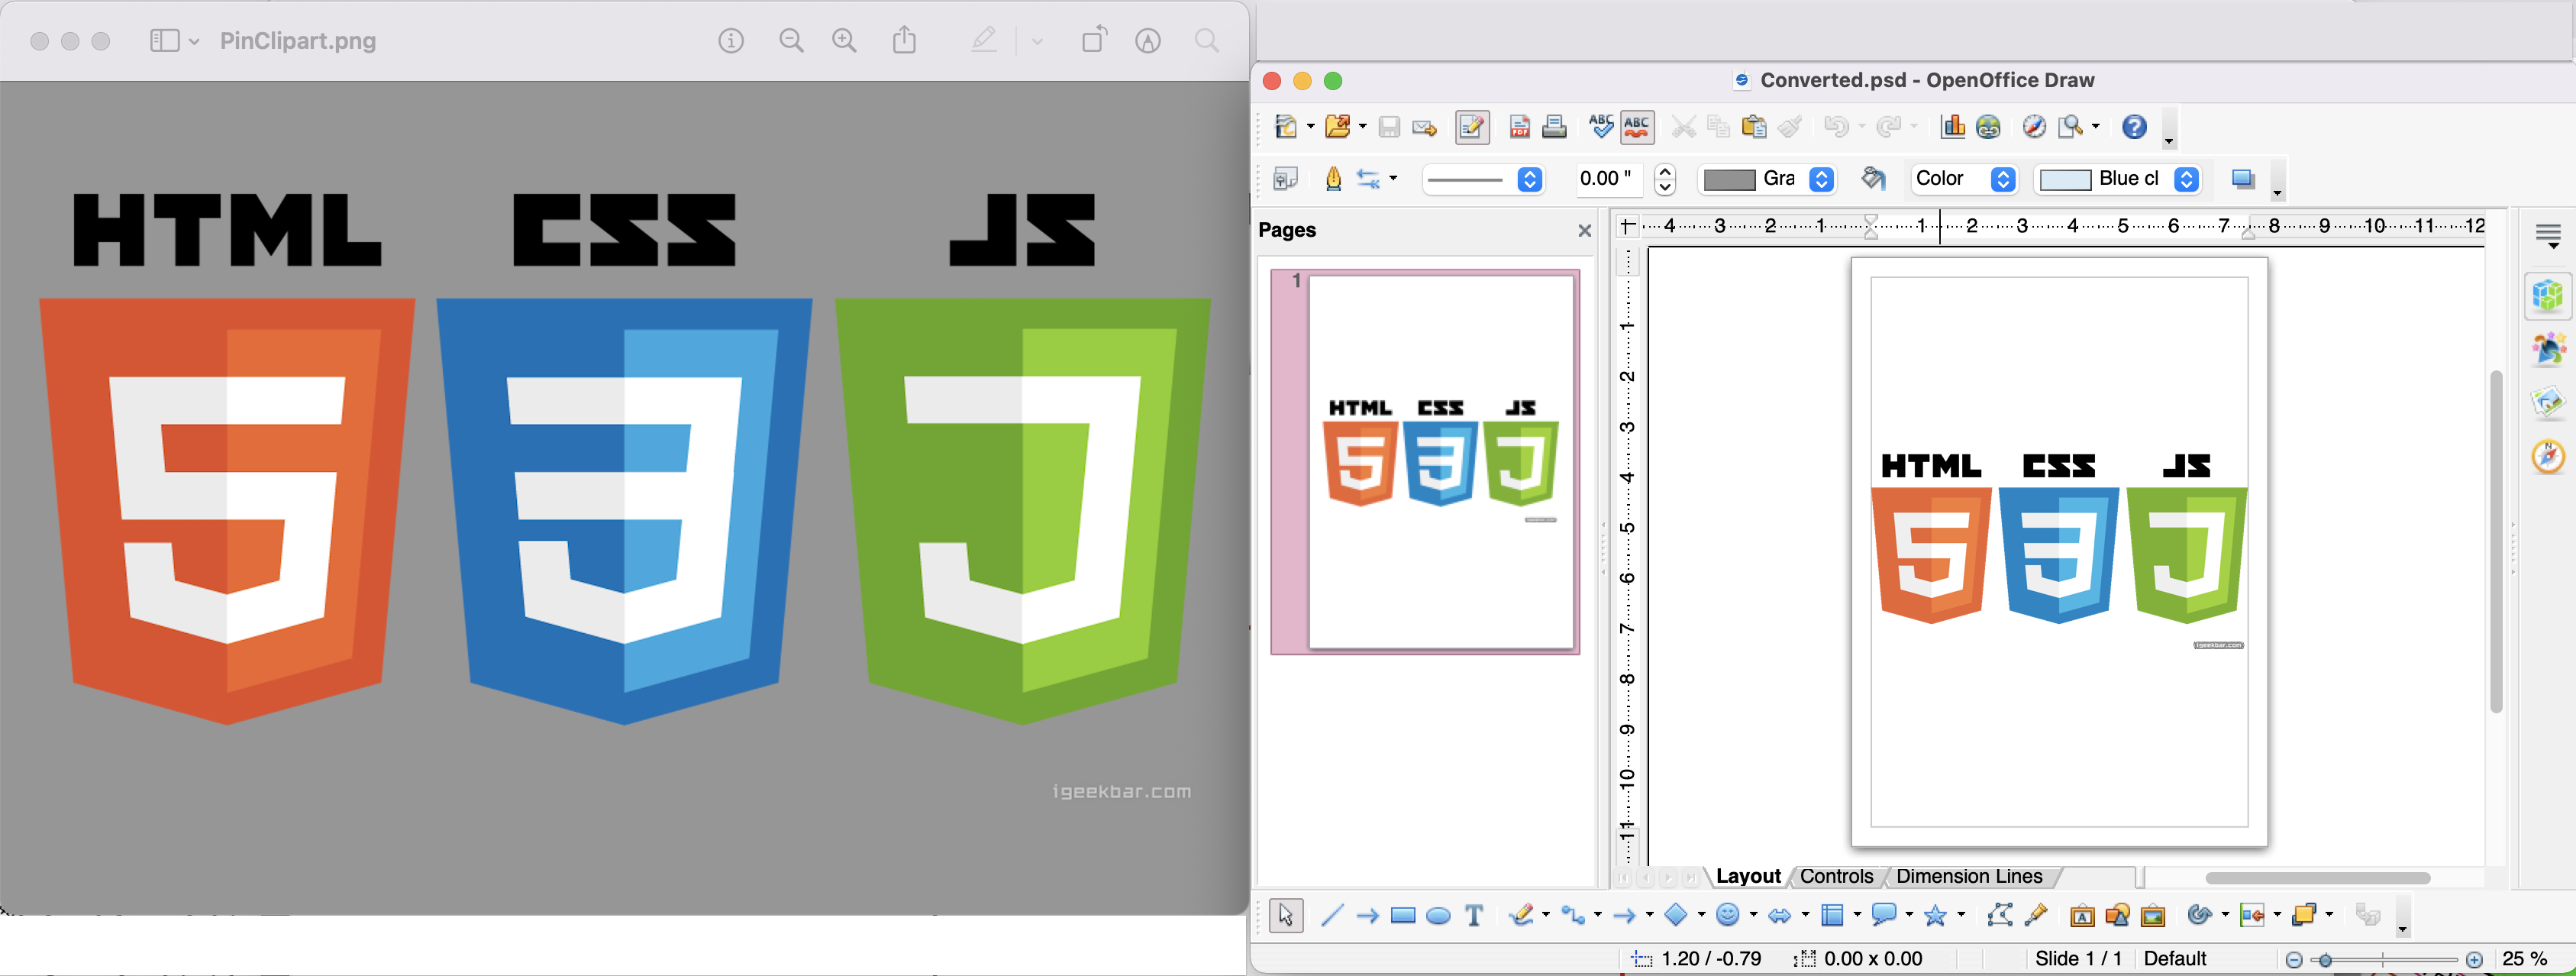The height and width of the screenshot is (976, 2576).
Task: Click the Alignment tool icon
Action: tap(2252, 915)
